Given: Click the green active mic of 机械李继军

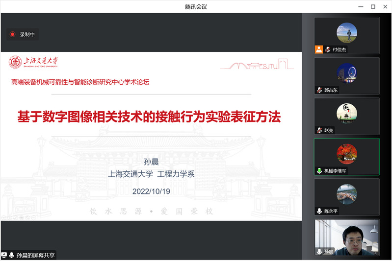Looking at the screenshot, I should pos(320,171).
